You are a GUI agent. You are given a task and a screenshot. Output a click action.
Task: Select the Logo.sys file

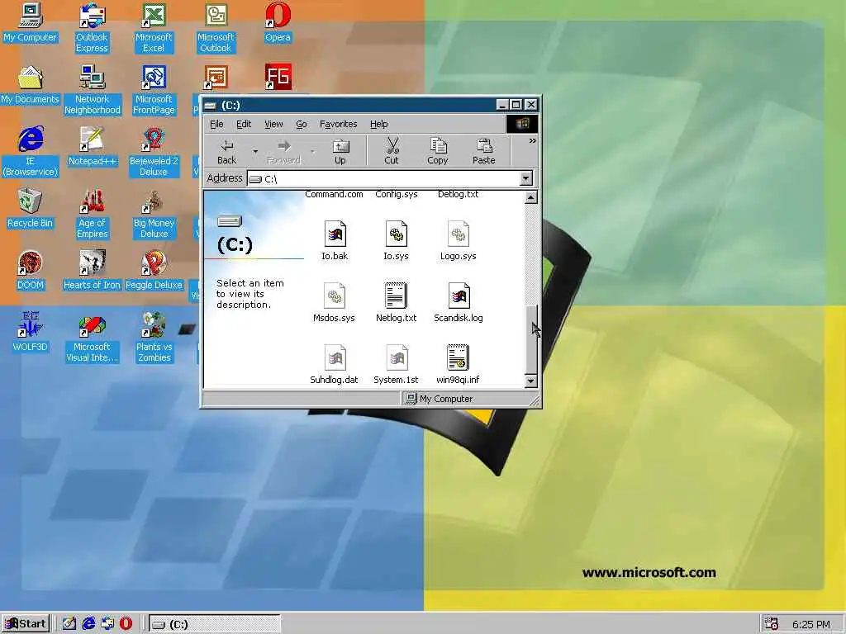click(458, 241)
